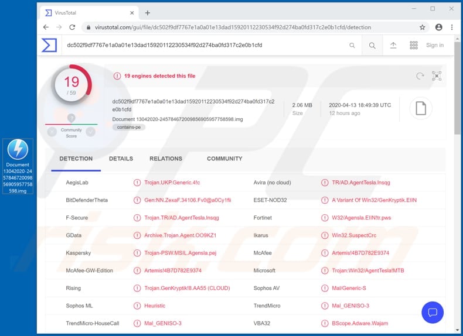The height and width of the screenshot is (336, 463).
Task: Click the Sign in link
Action: [435, 45]
